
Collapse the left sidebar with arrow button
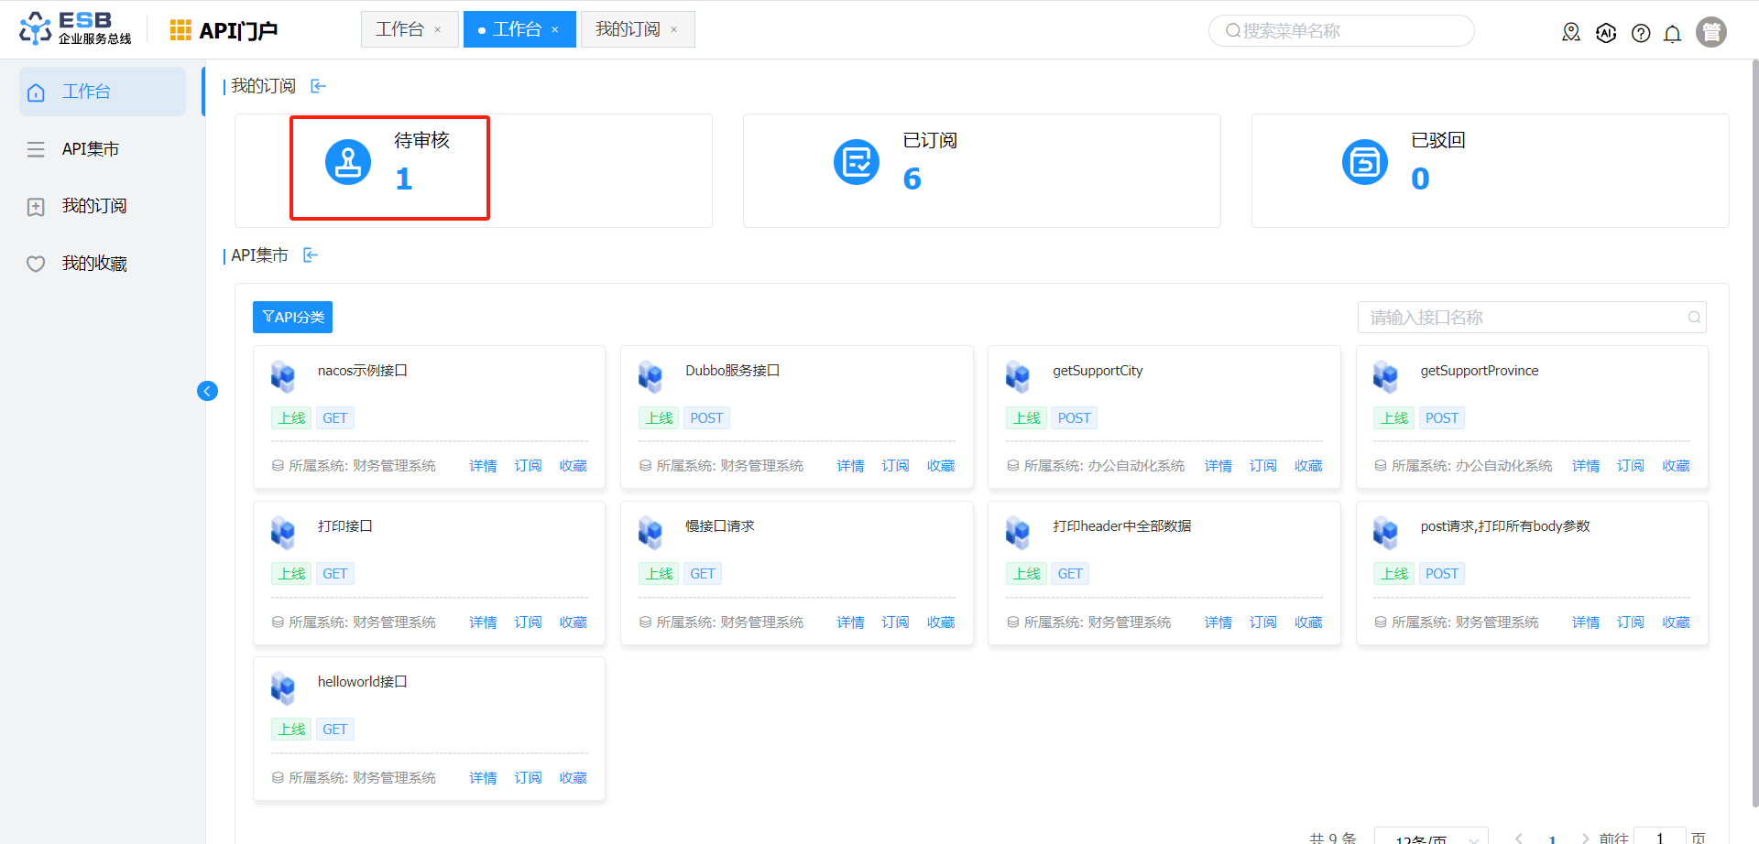pos(207,392)
